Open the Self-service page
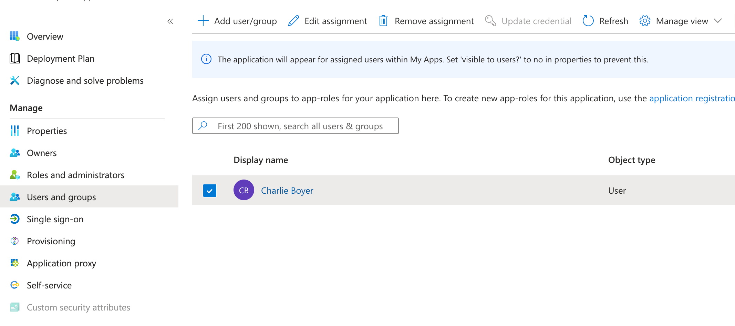The image size is (735, 326). point(49,285)
